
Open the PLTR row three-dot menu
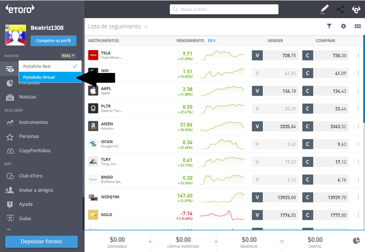point(358,108)
